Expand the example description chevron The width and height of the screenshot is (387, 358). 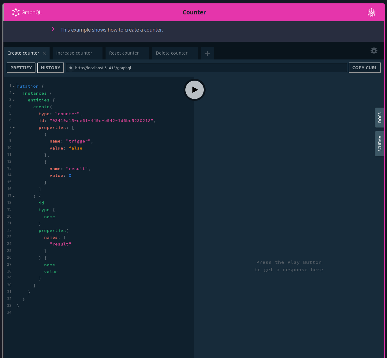coord(53,29)
